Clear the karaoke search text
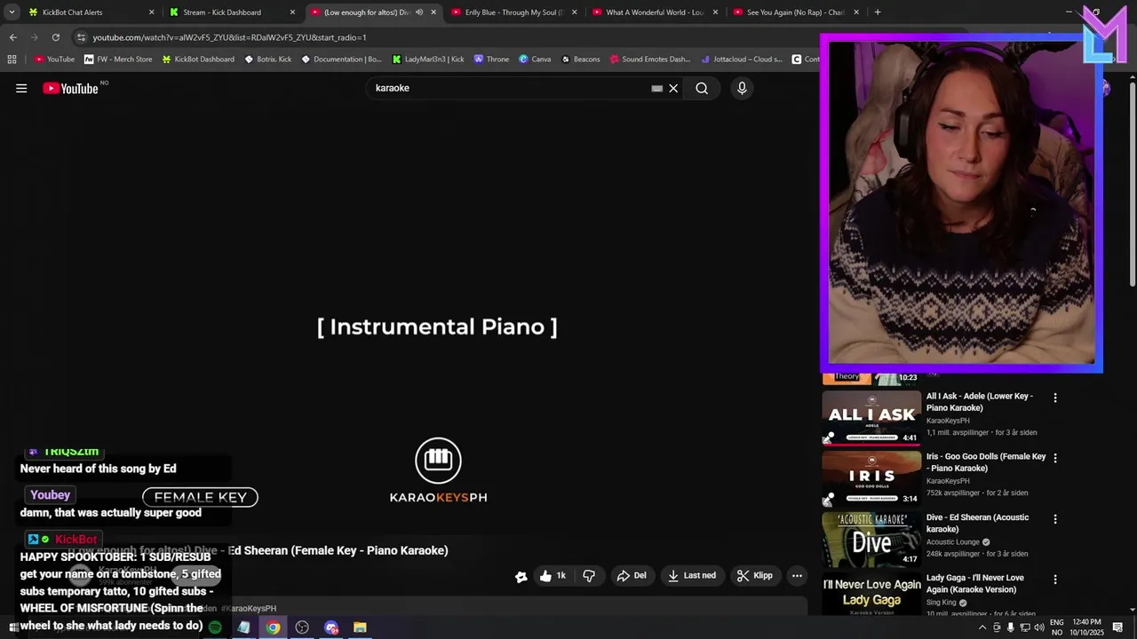The height and width of the screenshot is (639, 1137). [x=673, y=88]
